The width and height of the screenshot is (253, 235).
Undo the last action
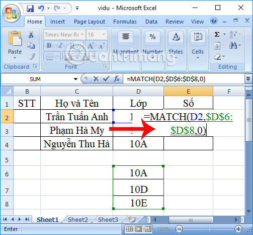pos(41,8)
